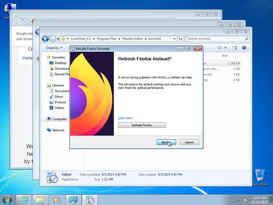
Task: Open Windows Media Player from taskbar
Action: point(57,200)
